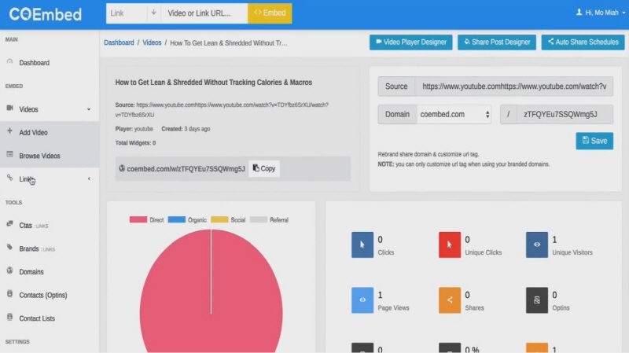This screenshot has height=353, width=629.
Task: Click the coembed.com/w/ share URL text
Action: tap(186, 169)
